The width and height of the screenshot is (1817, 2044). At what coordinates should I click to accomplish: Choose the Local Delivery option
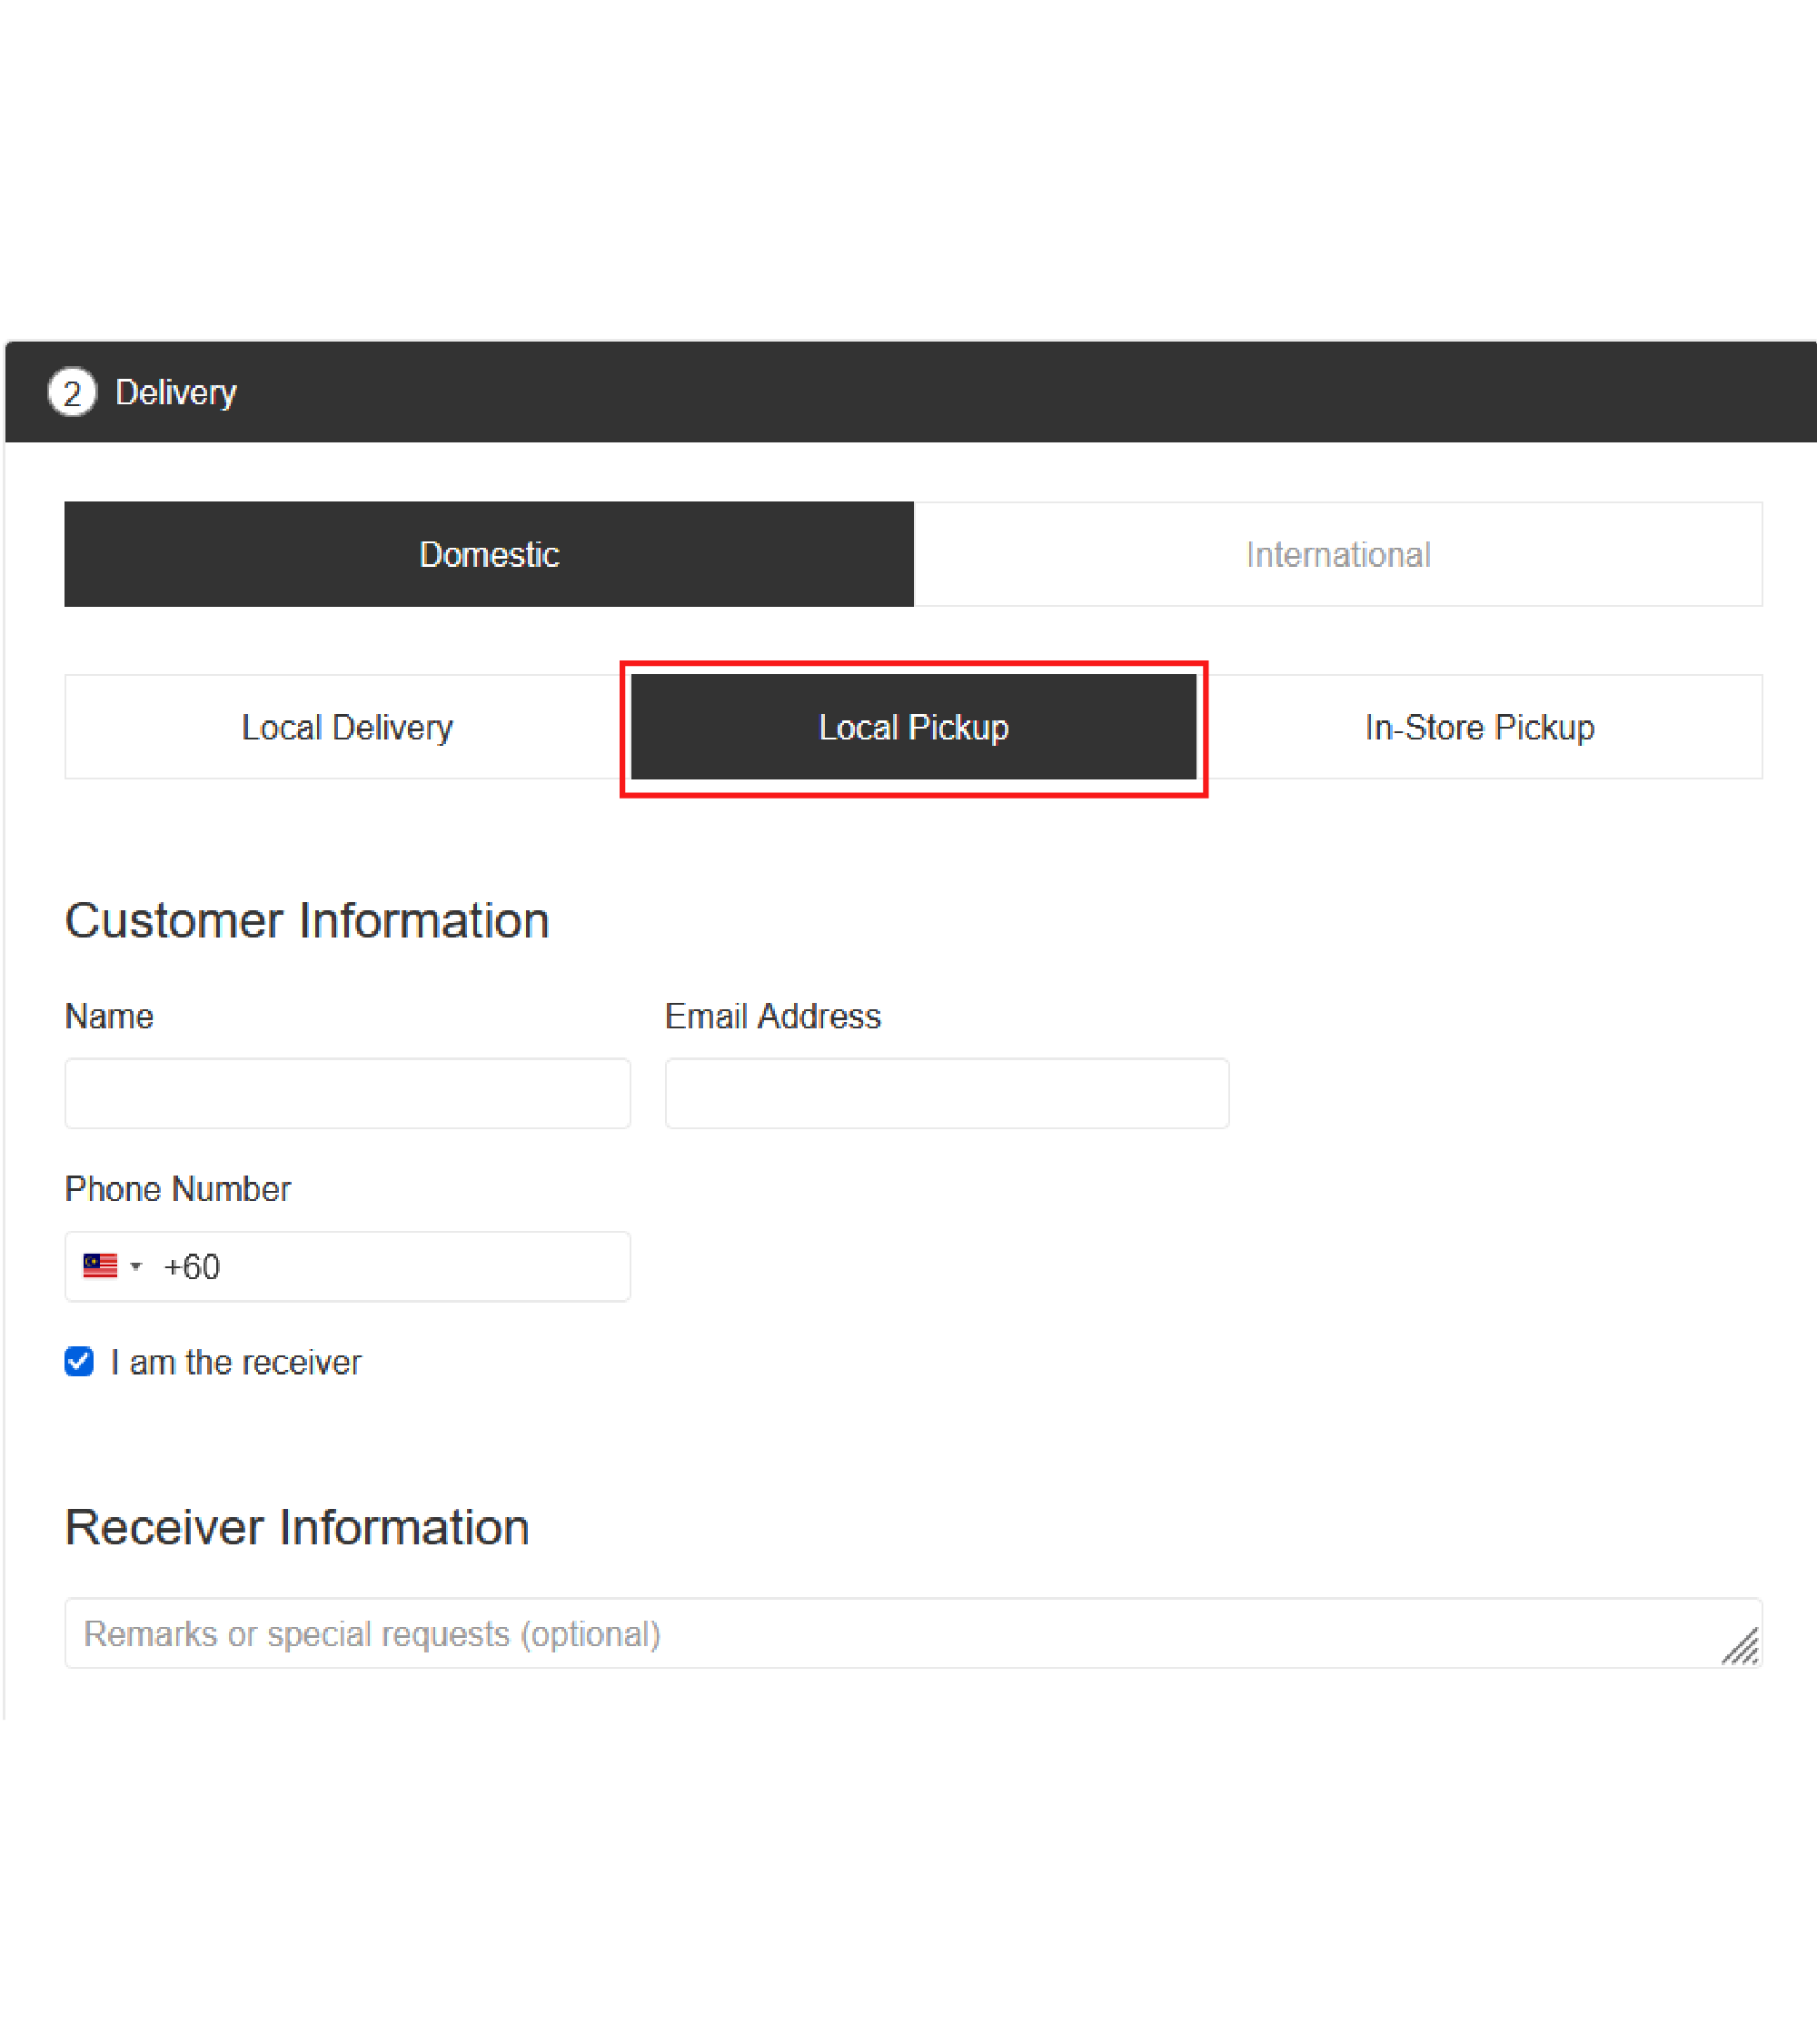click(x=347, y=727)
